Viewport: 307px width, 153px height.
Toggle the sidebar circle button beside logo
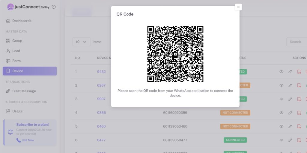(54, 7)
